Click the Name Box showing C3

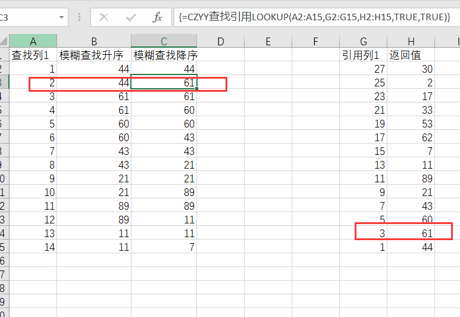(x=28, y=17)
